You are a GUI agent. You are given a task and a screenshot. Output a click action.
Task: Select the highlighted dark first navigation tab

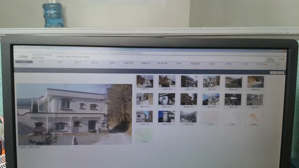24,62
